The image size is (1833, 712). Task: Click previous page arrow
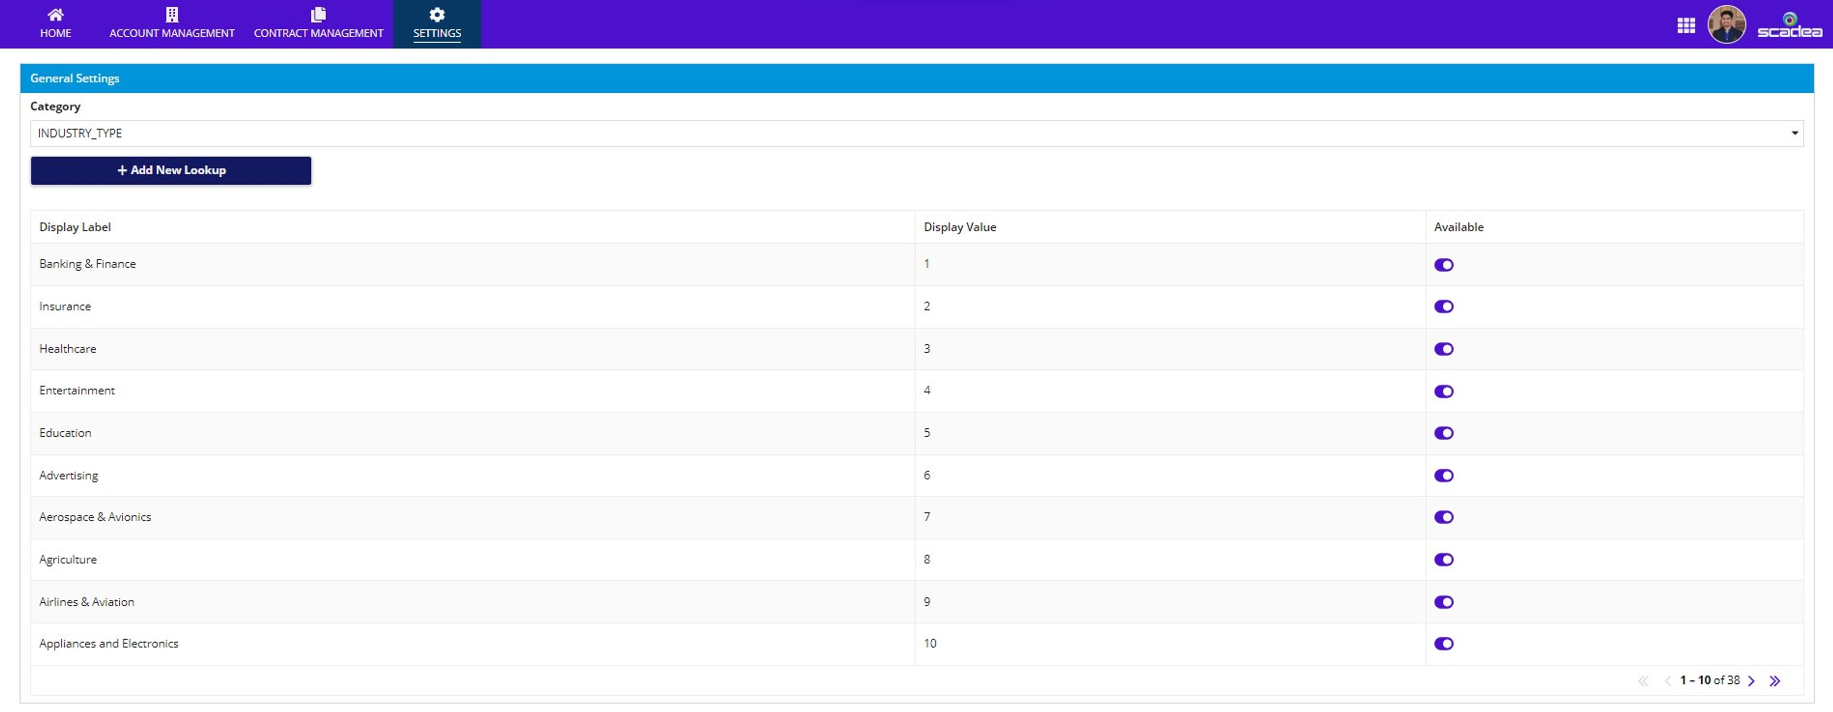1667,681
